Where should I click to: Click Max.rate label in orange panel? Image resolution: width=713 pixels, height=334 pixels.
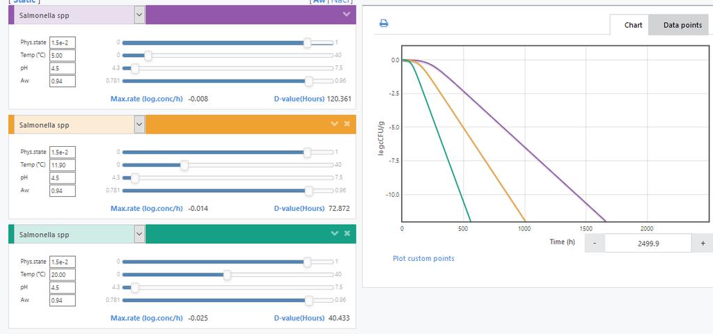147,208
